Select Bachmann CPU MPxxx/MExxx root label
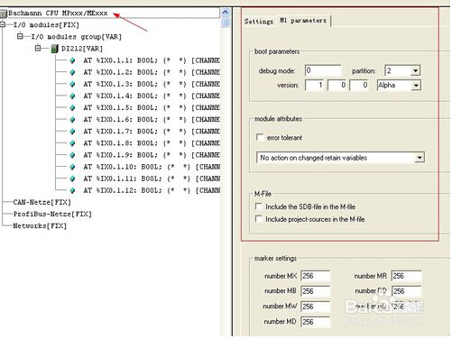This screenshot has width=452, height=339. point(58,14)
